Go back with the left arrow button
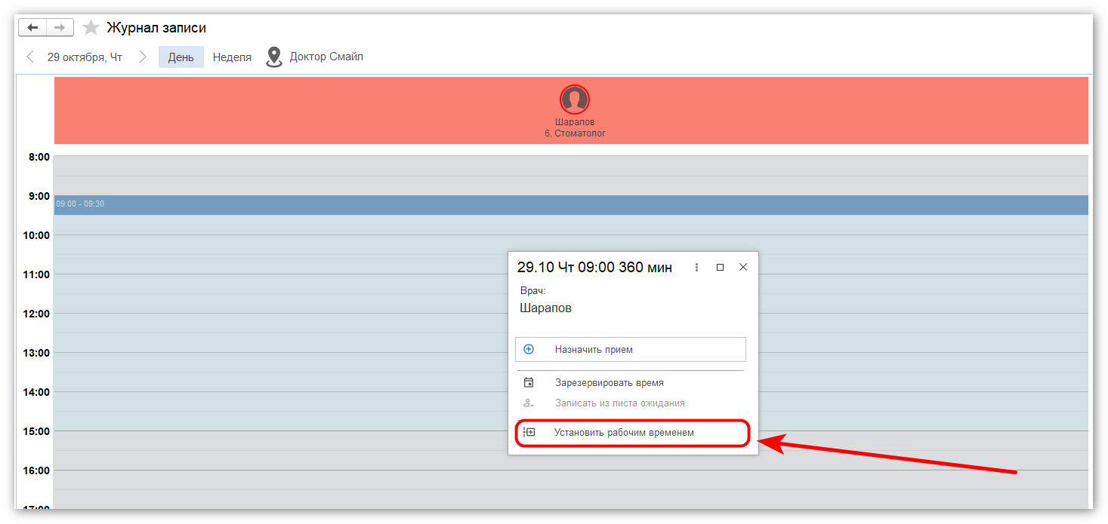The width and height of the screenshot is (1108, 524). coord(32,28)
